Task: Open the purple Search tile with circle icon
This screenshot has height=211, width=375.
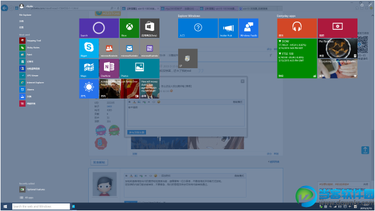Action: [x=99, y=28]
